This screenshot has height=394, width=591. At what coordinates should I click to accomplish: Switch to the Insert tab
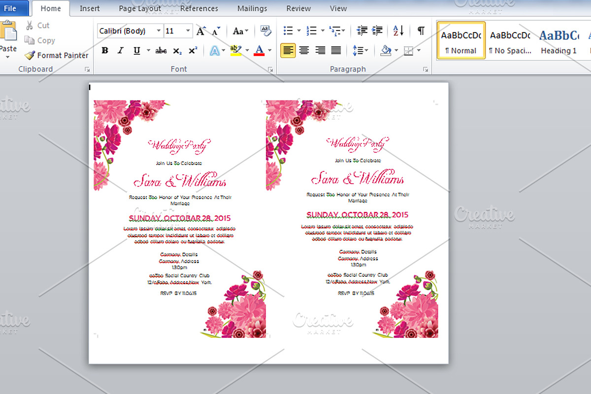coord(90,8)
